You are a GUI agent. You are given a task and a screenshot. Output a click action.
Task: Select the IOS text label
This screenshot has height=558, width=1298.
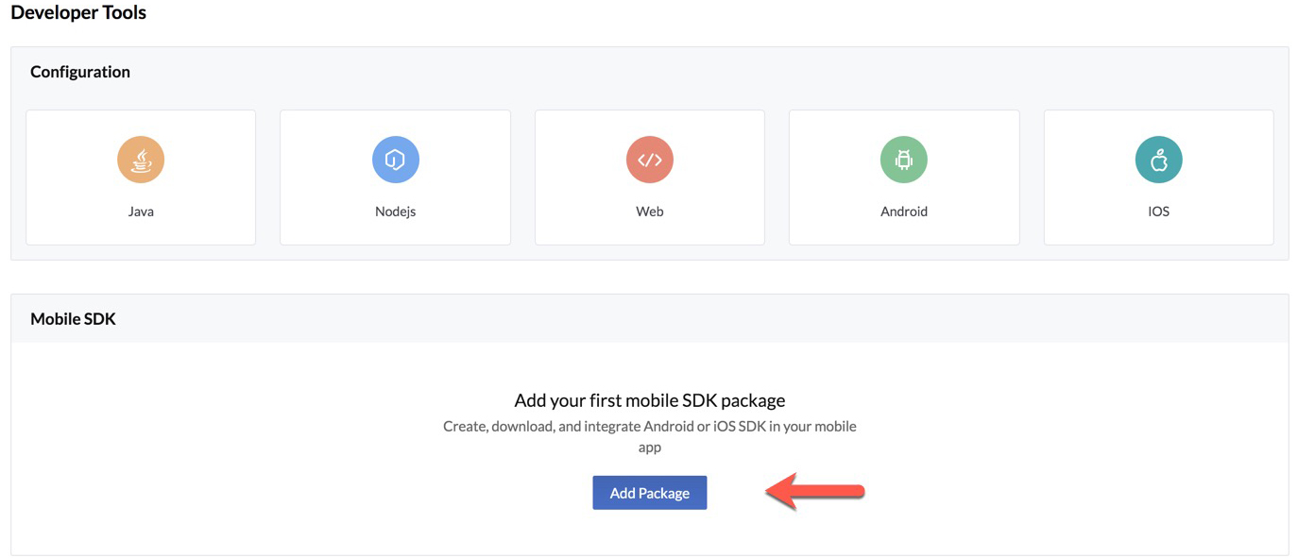(x=1158, y=211)
